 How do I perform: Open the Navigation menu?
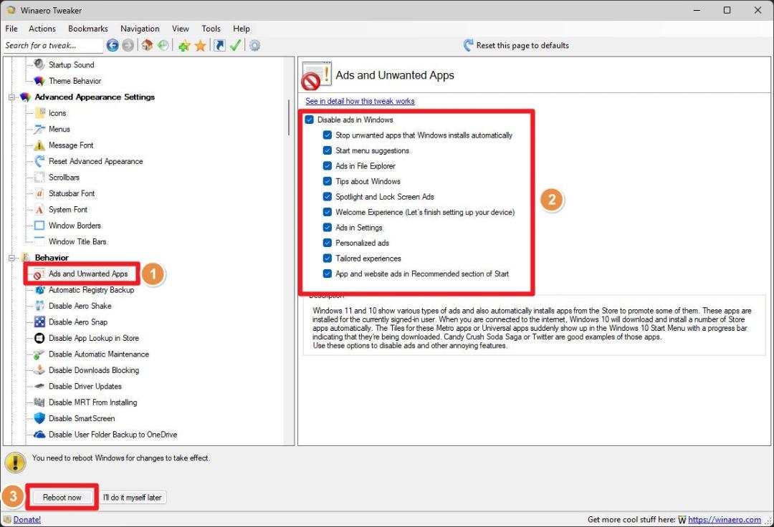coord(140,29)
